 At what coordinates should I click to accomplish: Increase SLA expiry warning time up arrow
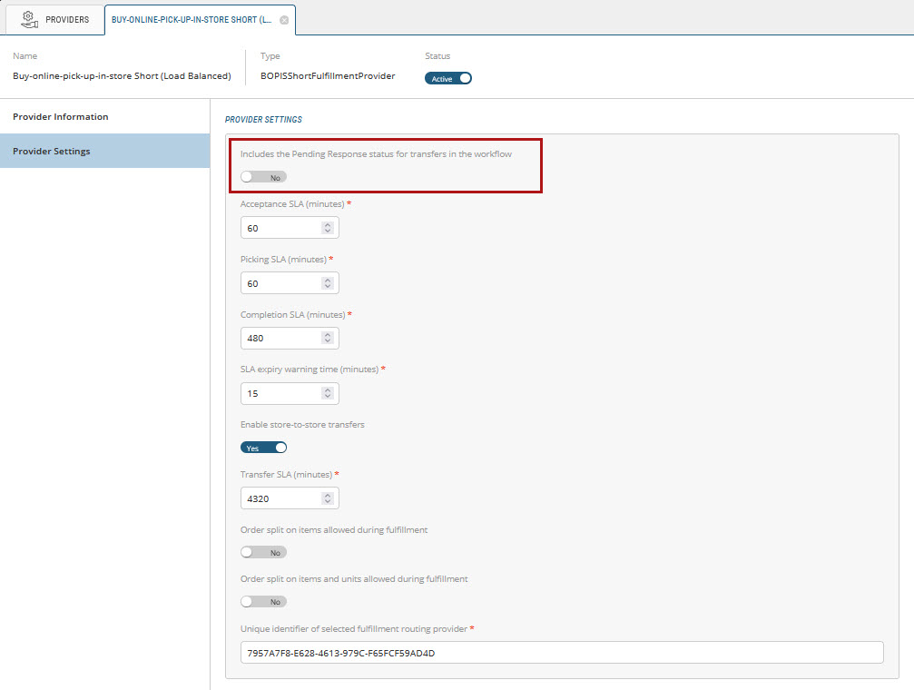(328, 390)
